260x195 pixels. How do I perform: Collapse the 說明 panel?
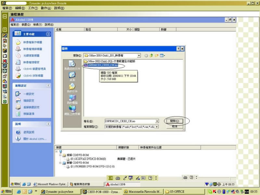pos(48,124)
